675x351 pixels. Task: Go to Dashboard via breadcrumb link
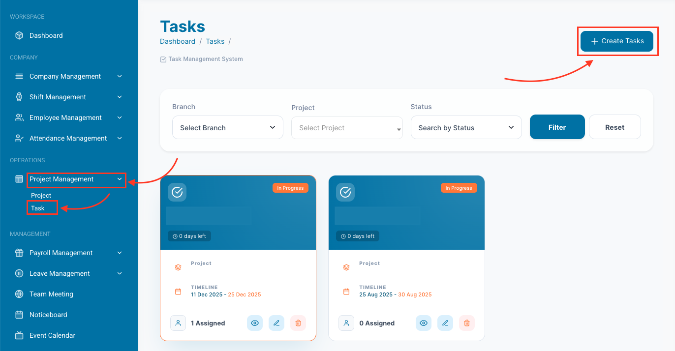pos(178,41)
